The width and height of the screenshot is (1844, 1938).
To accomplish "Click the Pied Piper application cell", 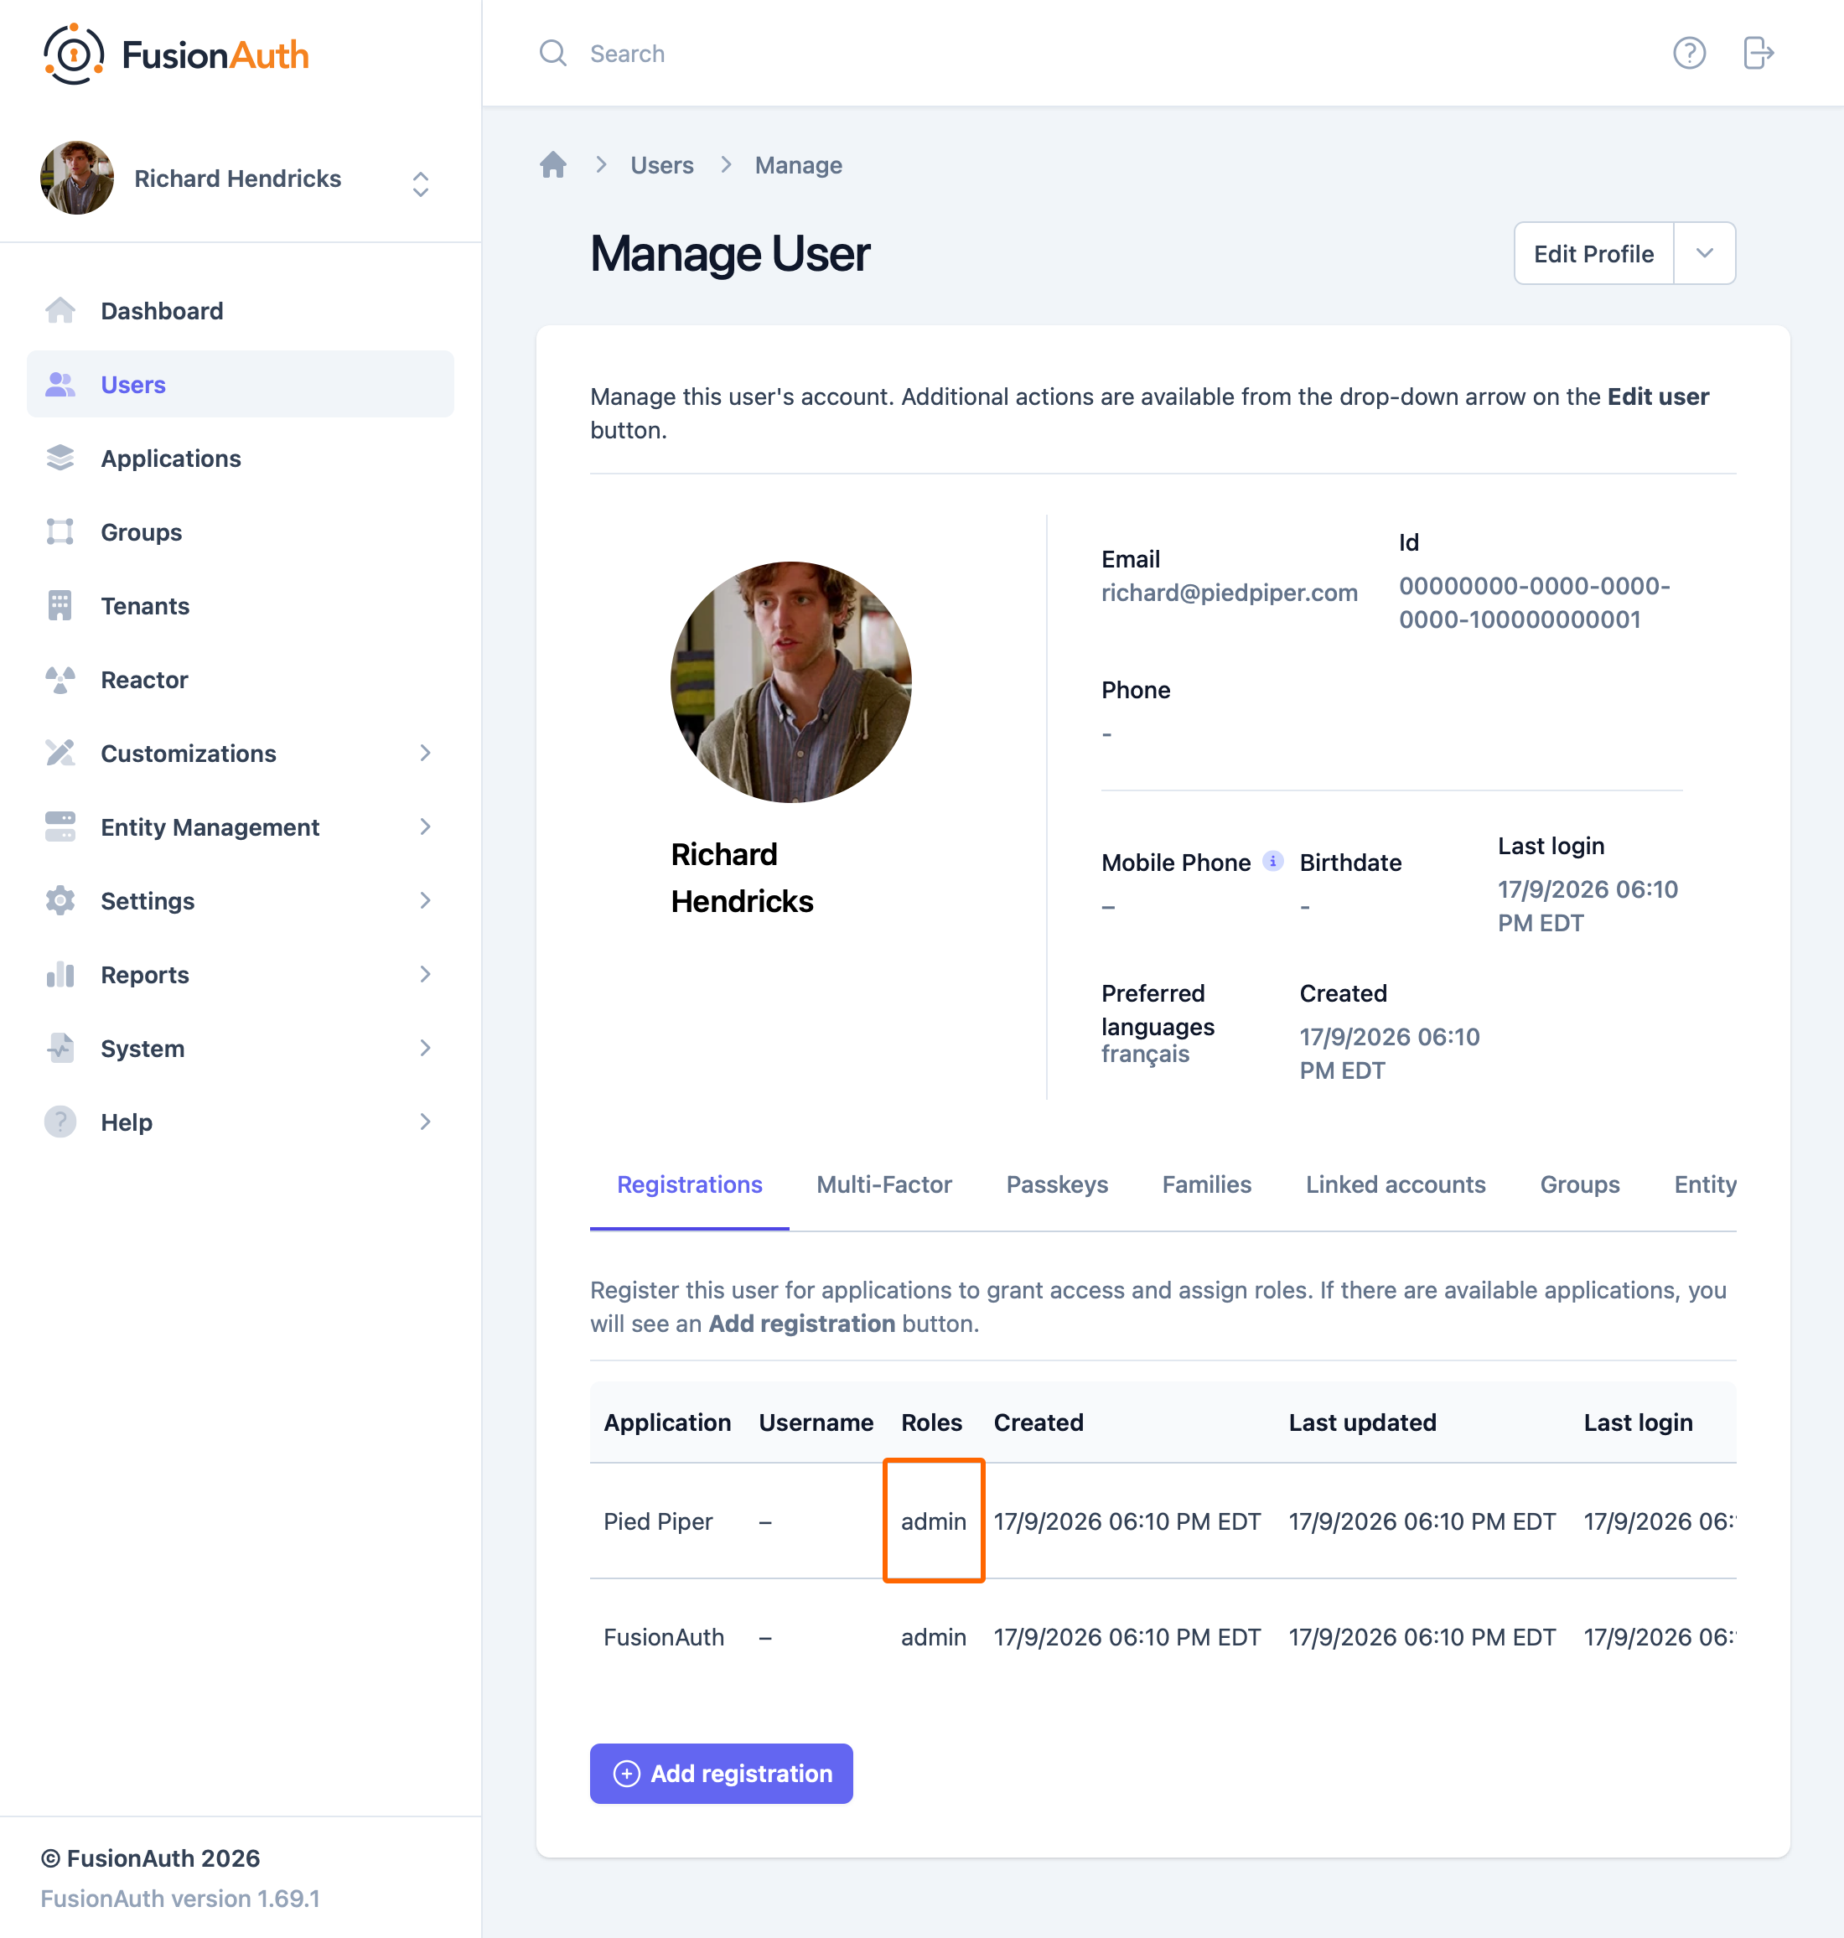I will click(658, 1521).
